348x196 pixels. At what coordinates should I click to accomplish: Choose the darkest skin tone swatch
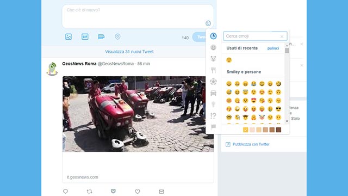tap(279, 130)
